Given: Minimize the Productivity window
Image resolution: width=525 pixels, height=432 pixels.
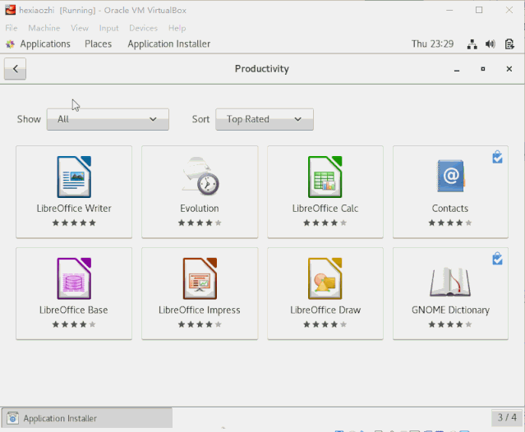Looking at the screenshot, I should [457, 70].
